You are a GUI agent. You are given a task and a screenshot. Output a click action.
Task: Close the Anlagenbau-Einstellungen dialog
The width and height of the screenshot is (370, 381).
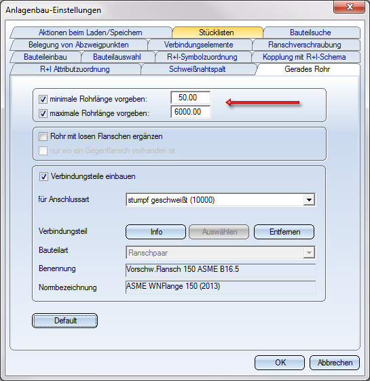click(350, 7)
